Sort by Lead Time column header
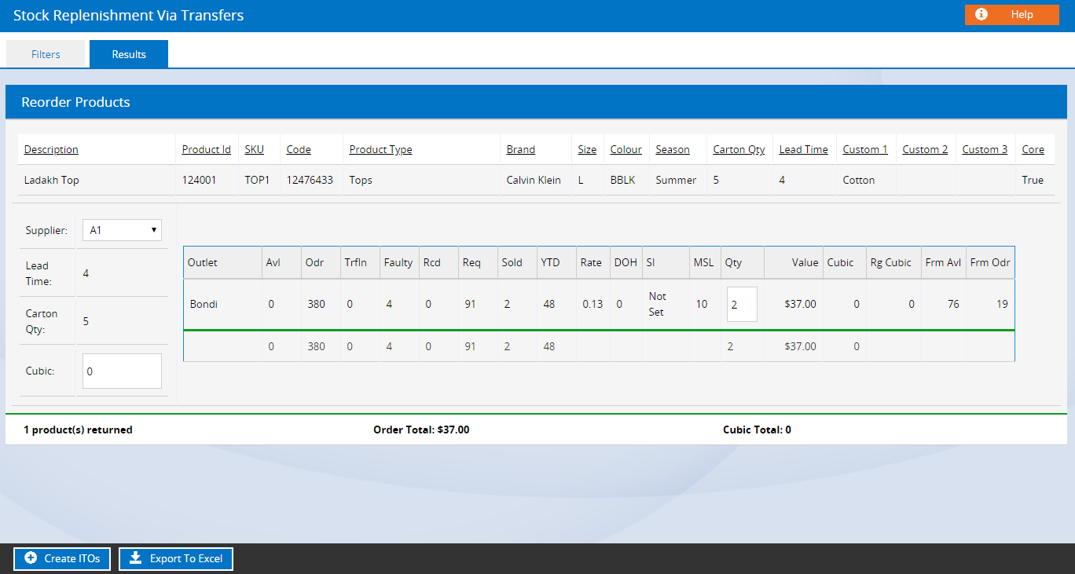The width and height of the screenshot is (1075, 574). [x=804, y=149]
